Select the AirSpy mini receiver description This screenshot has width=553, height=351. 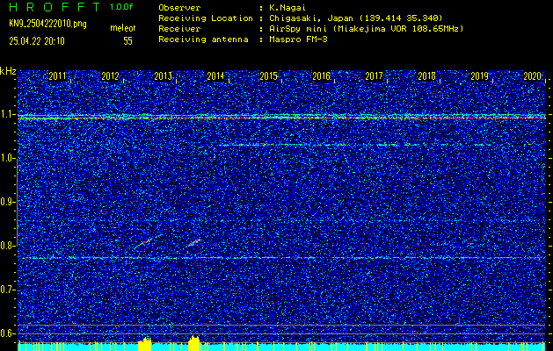pos(366,28)
